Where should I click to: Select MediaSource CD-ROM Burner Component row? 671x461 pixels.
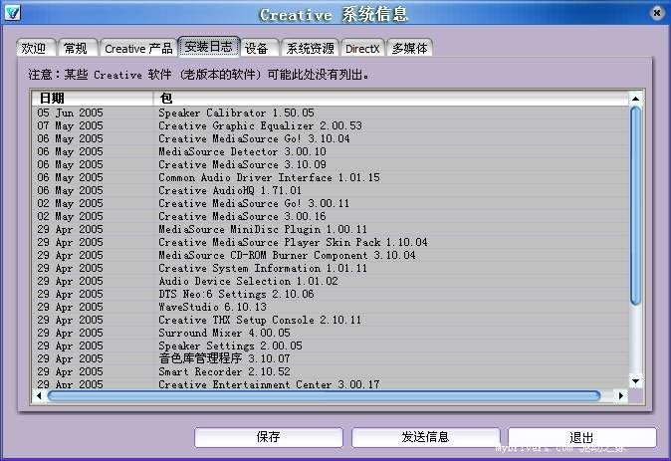[x=331, y=255]
